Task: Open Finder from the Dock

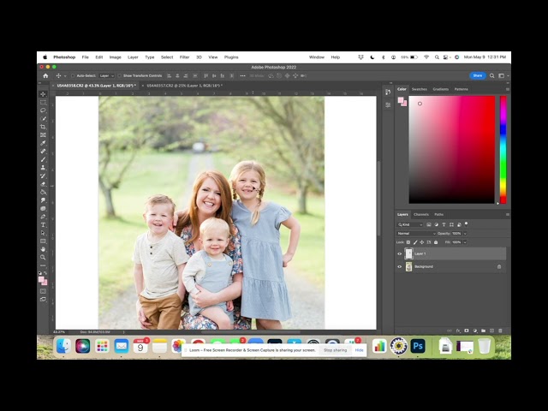Action: (63, 346)
